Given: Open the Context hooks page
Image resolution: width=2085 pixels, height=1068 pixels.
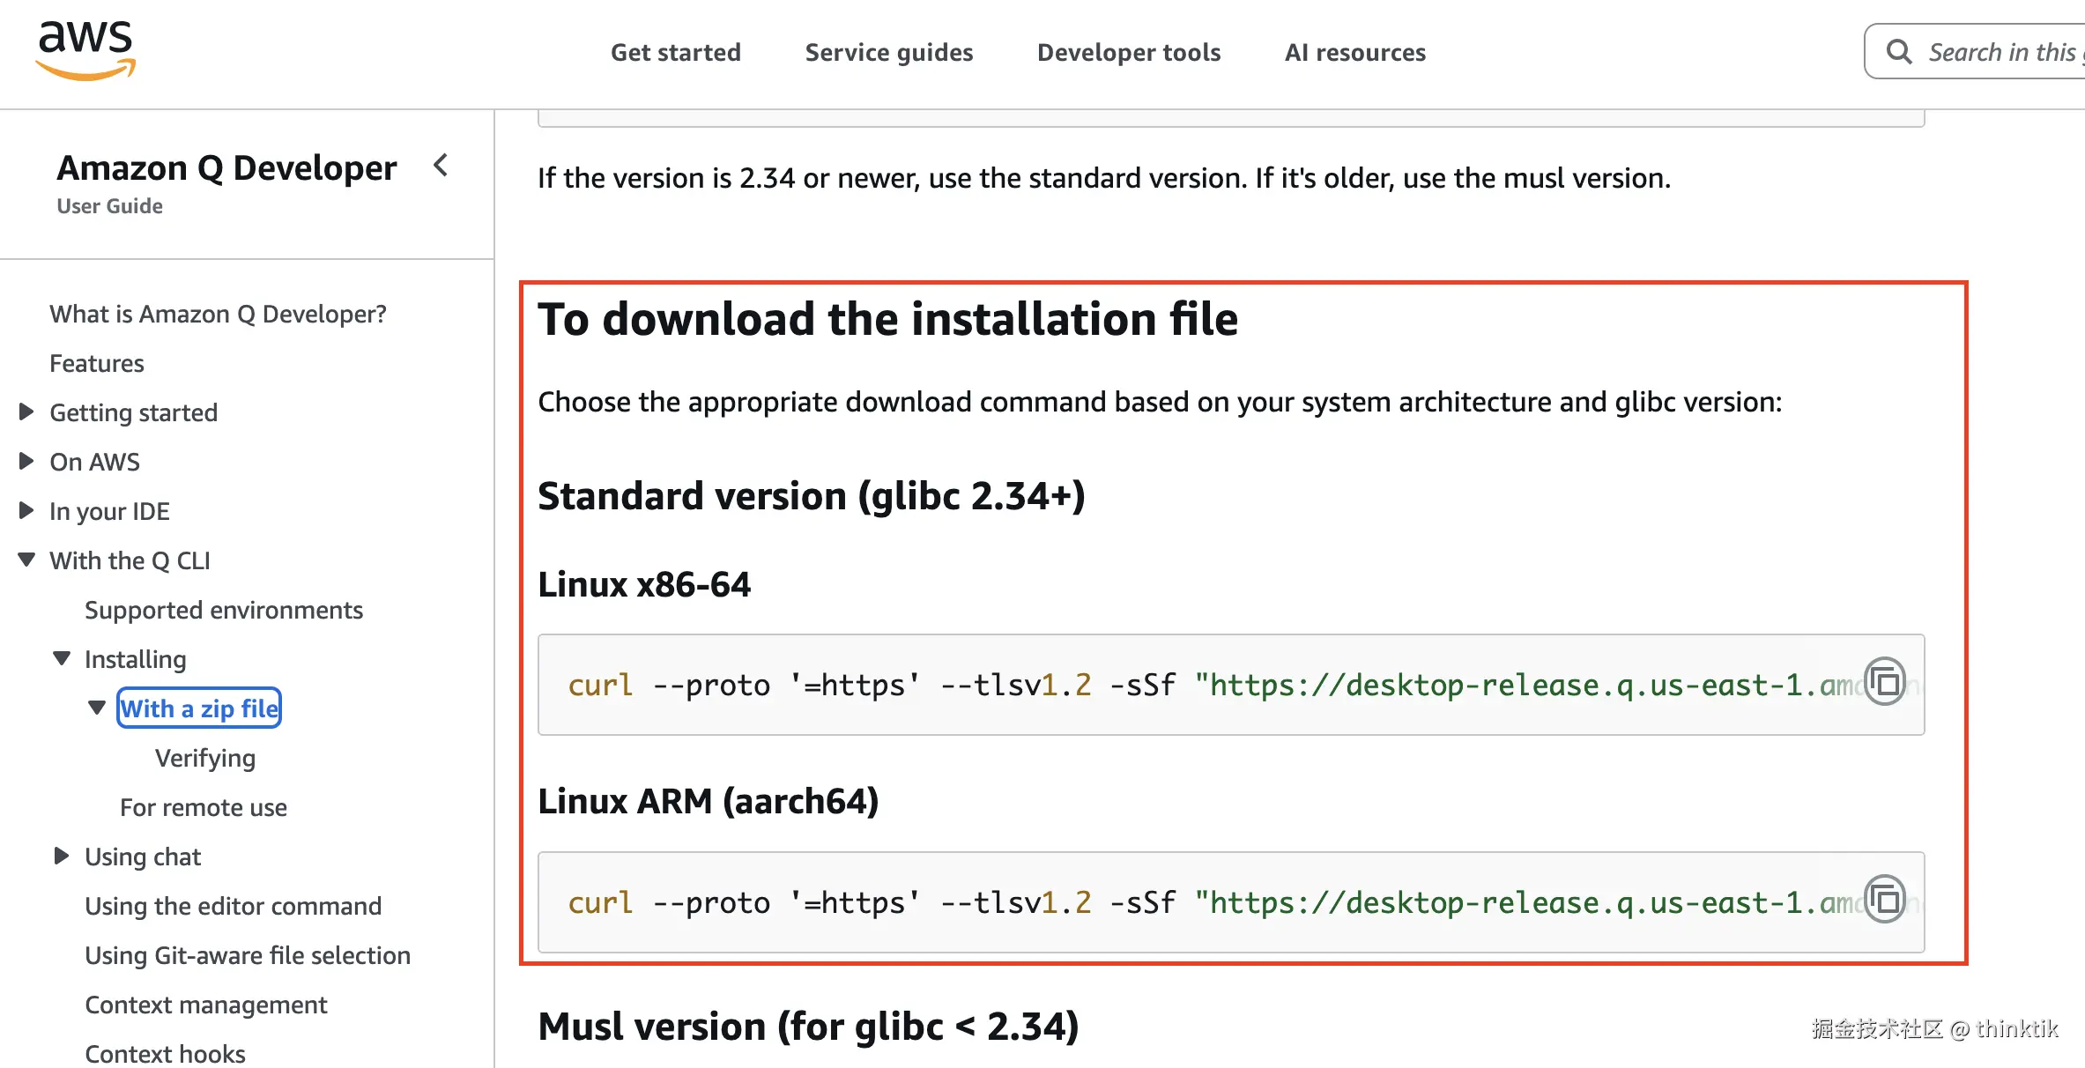Looking at the screenshot, I should [164, 1053].
